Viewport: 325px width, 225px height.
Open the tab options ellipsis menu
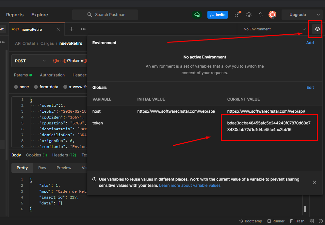pos(83,29)
